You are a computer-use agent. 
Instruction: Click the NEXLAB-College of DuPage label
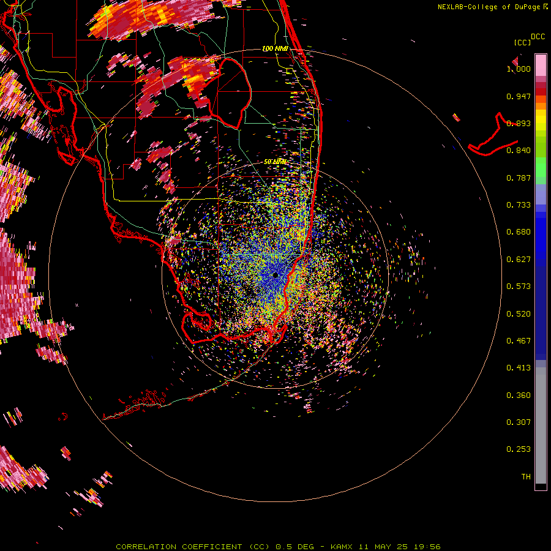489,7
